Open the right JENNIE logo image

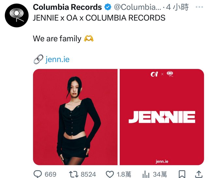click(x=162, y=117)
